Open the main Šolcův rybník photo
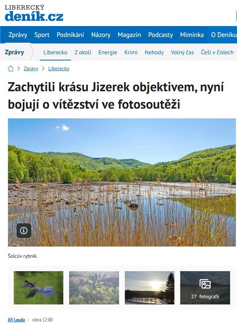The image size is (237, 324). pyautogui.click(x=122, y=182)
